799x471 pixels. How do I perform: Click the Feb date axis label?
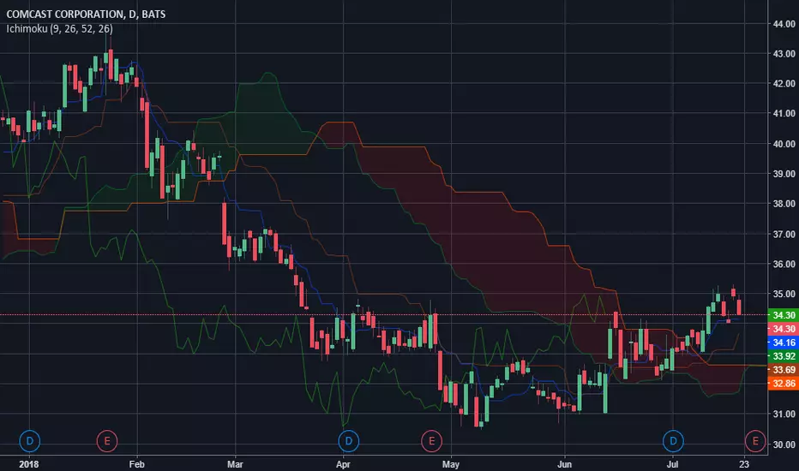point(136,464)
